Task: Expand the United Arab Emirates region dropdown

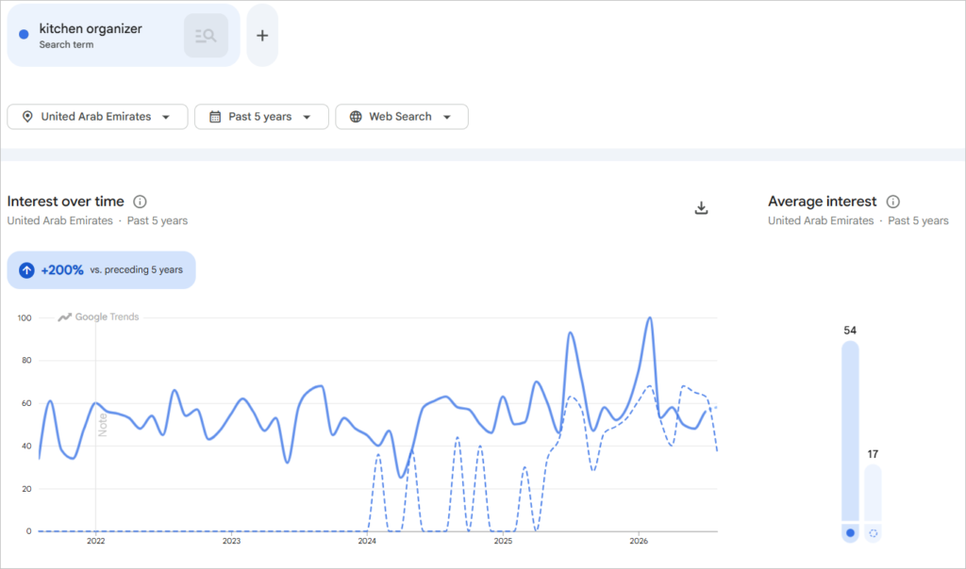Action: click(x=97, y=117)
